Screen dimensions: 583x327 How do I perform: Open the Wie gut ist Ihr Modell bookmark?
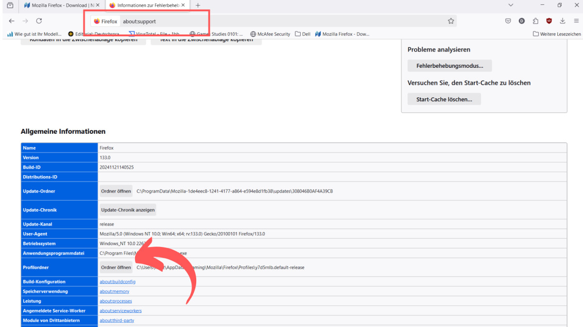(x=34, y=34)
